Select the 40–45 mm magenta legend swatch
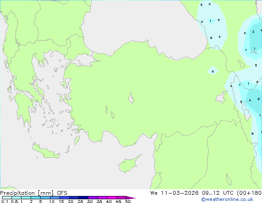 pos(112,198)
